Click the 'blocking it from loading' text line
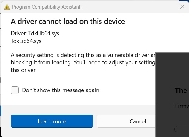The height and width of the screenshot is (137, 189). point(83,62)
